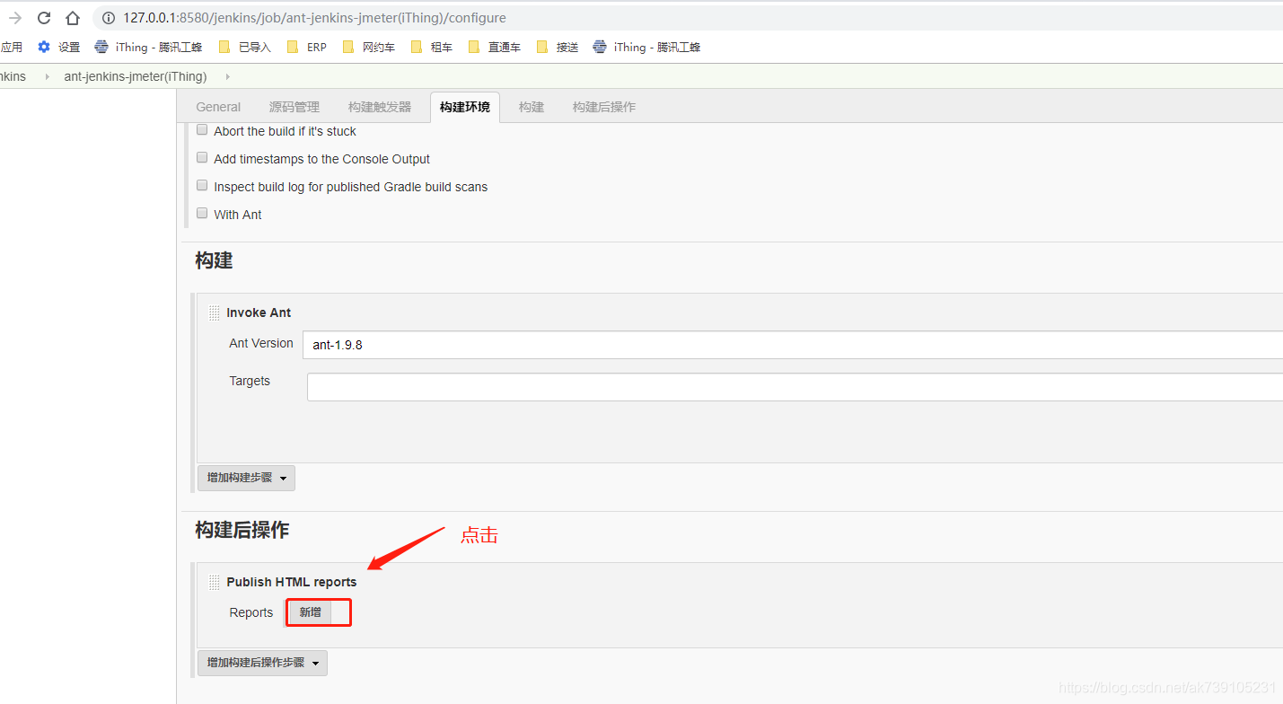Click the Invoke Ant step title
This screenshot has height=704, width=1283.
point(259,312)
